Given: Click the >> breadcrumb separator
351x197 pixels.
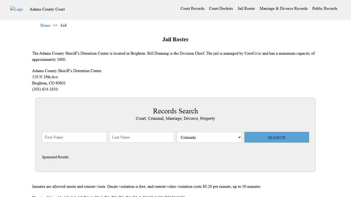Looking at the screenshot, I should tap(55, 25).
